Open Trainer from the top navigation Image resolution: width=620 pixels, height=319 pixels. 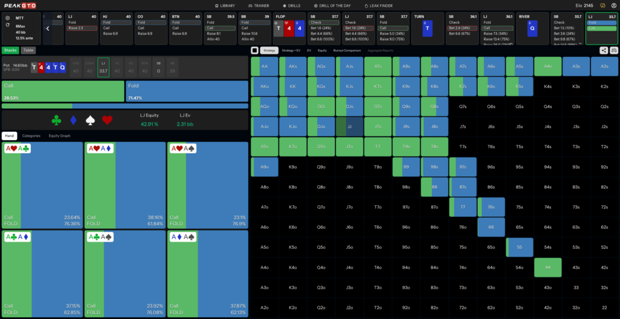click(259, 5)
